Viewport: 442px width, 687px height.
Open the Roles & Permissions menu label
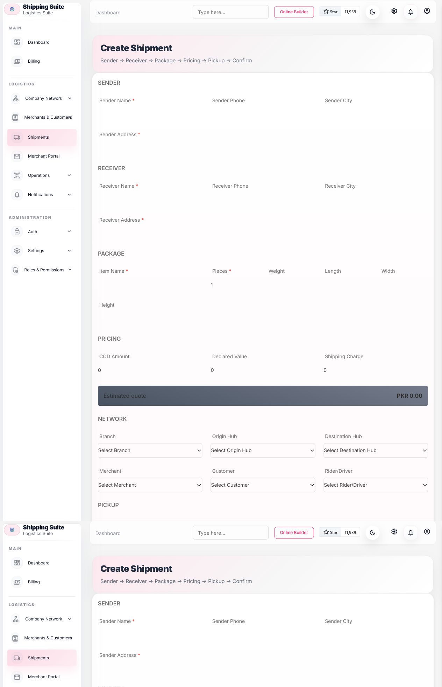coord(44,270)
